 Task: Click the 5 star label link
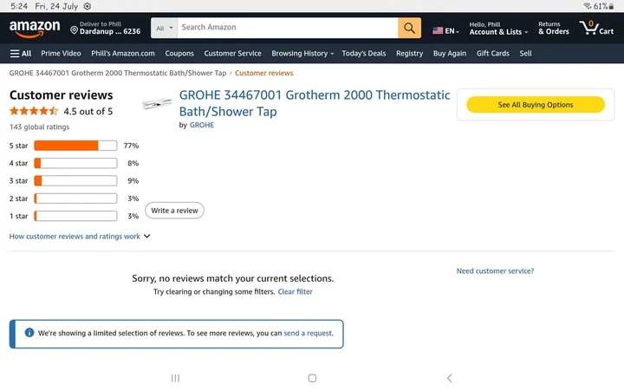(19, 146)
